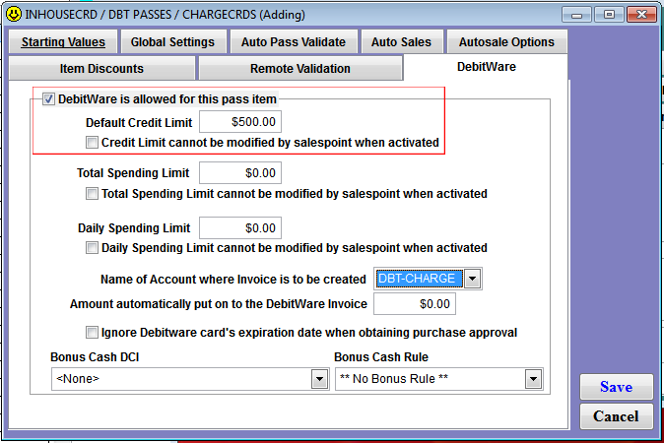Select the DebitWare tab
Image resolution: width=664 pixels, height=443 pixels.
(x=486, y=67)
